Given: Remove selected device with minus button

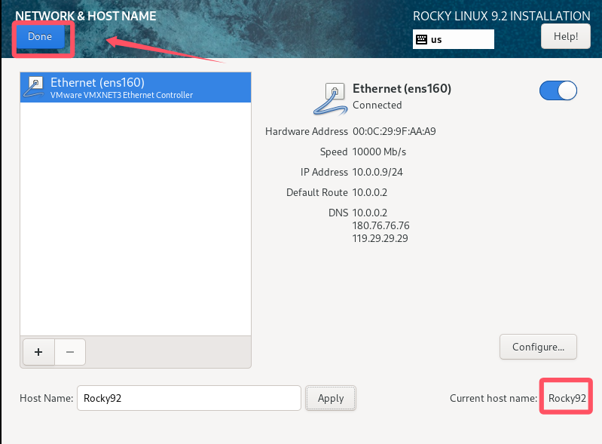Looking at the screenshot, I should (x=70, y=352).
